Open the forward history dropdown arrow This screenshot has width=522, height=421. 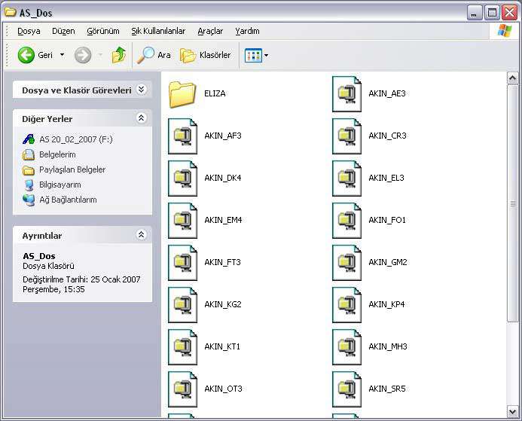click(x=100, y=54)
